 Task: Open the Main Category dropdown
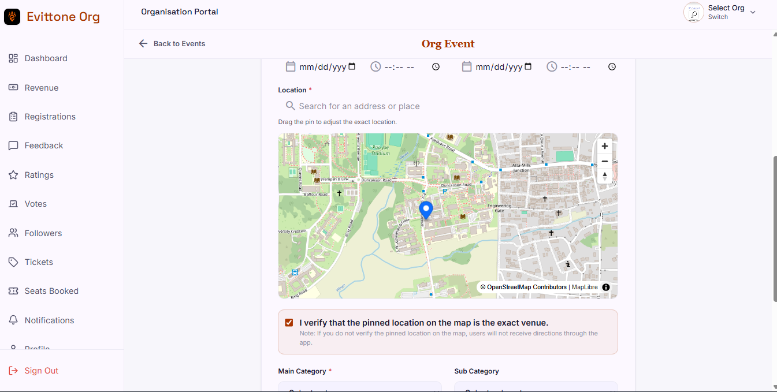(360, 386)
